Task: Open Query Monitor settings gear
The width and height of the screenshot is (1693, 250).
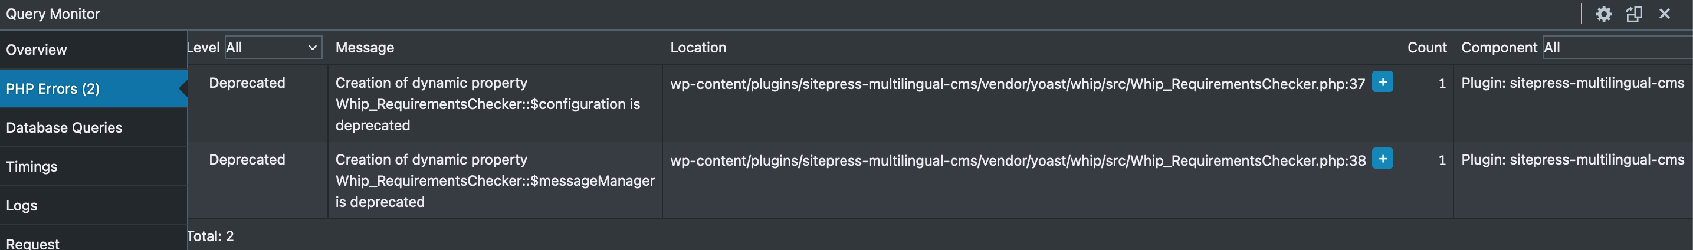Action: click(x=1603, y=14)
